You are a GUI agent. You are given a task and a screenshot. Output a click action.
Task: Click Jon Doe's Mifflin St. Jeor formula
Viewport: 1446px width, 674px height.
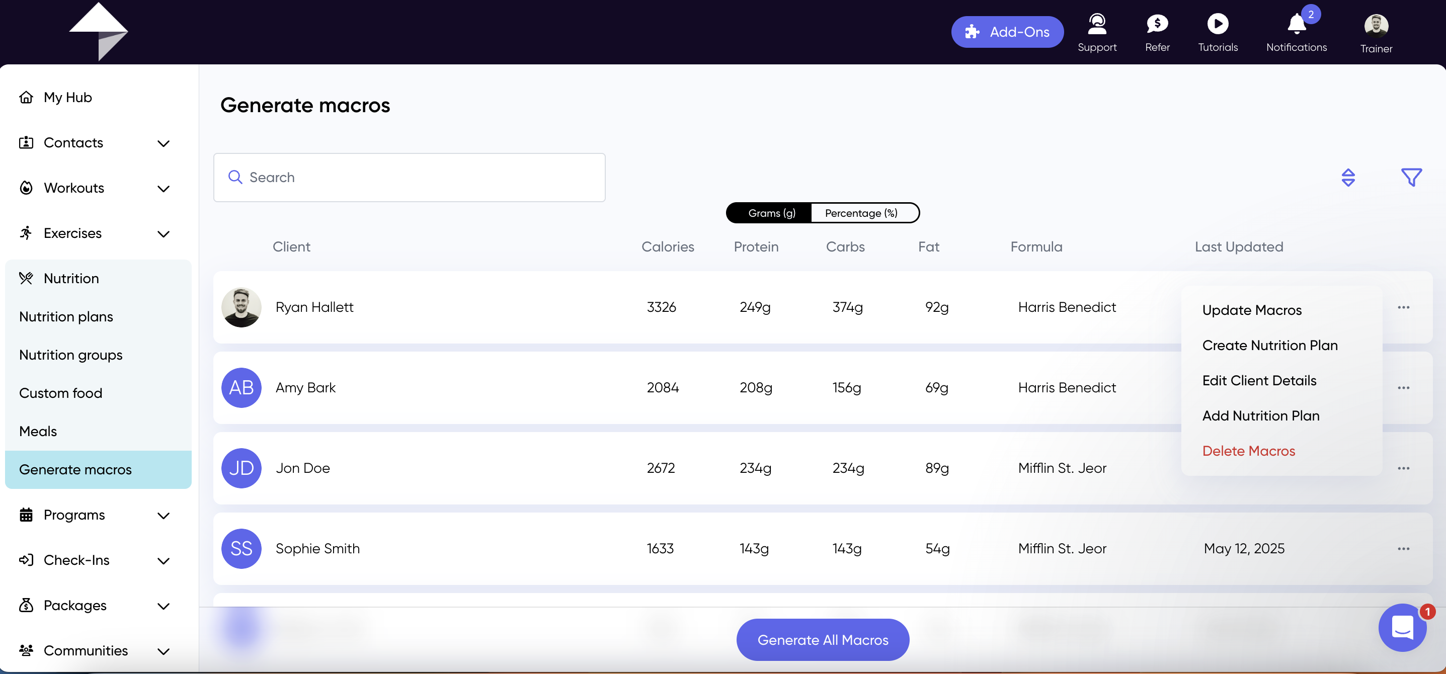click(1062, 468)
